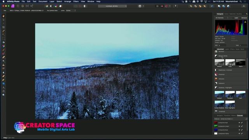This screenshot has height=140, width=249.
Task: Toggle visibility of Composite Blue channel
Action: [x=239, y=130]
